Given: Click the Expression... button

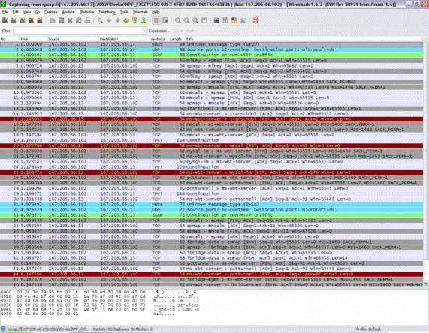Looking at the screenshot, I should tap(159, 31).
